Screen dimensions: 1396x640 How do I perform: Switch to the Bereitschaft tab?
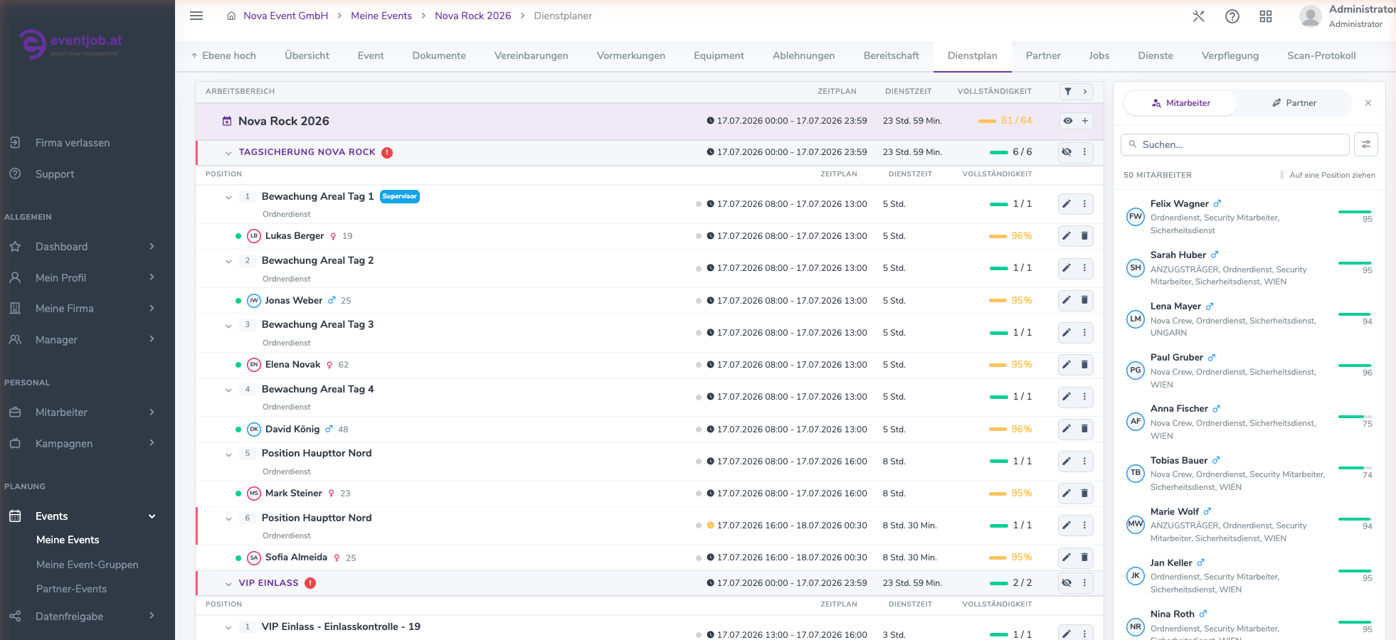tap(891, 55)
